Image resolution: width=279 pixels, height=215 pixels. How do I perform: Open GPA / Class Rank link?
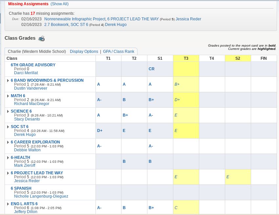point(118,52)
